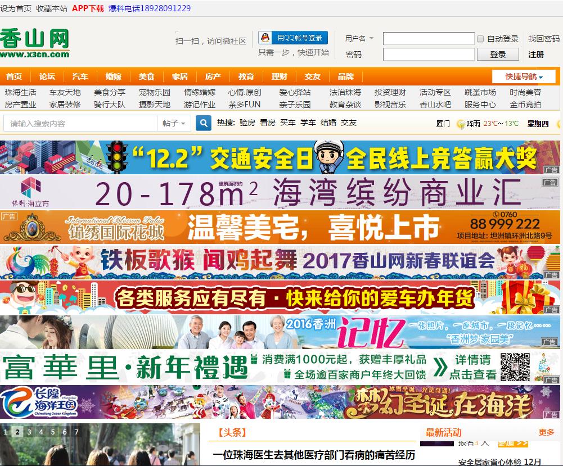Open 珠海生活 forum link

tap(20, 92)
